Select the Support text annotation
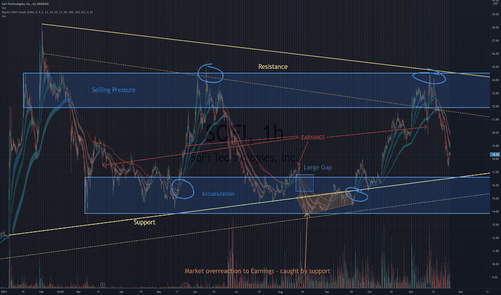 click(145, 222)
